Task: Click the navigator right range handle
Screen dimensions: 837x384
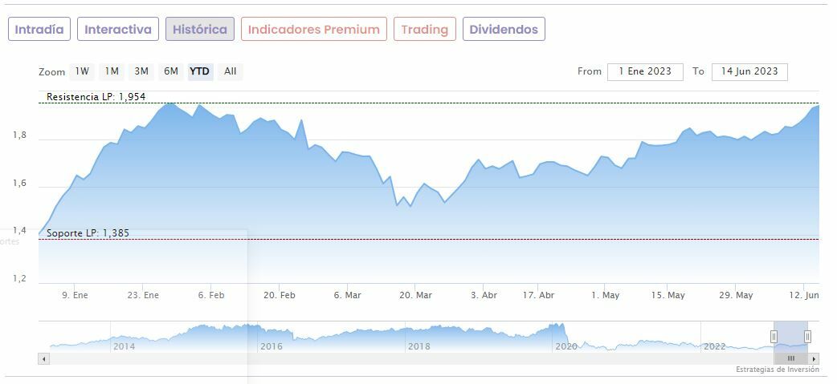Action: tap(807, 337)
